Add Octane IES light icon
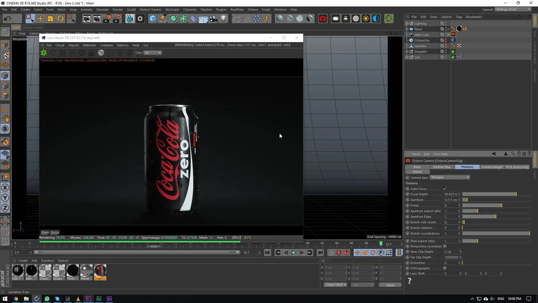The image size is (538, 303). pos(345,19)
